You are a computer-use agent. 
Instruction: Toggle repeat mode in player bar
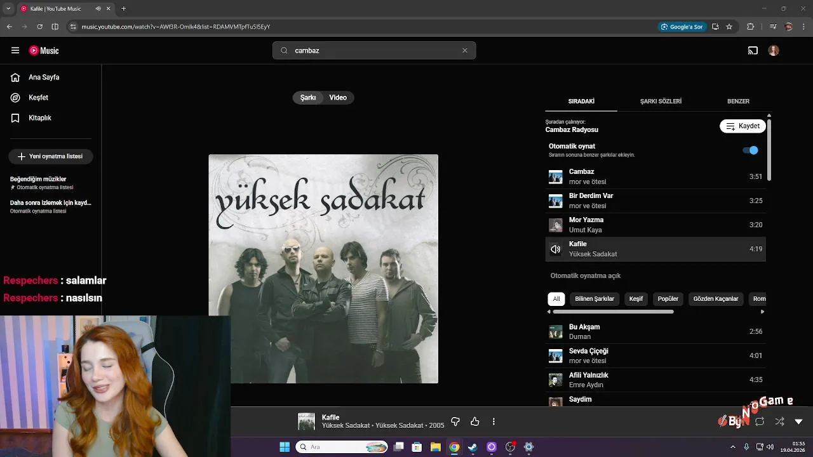[x=760, y=421]
